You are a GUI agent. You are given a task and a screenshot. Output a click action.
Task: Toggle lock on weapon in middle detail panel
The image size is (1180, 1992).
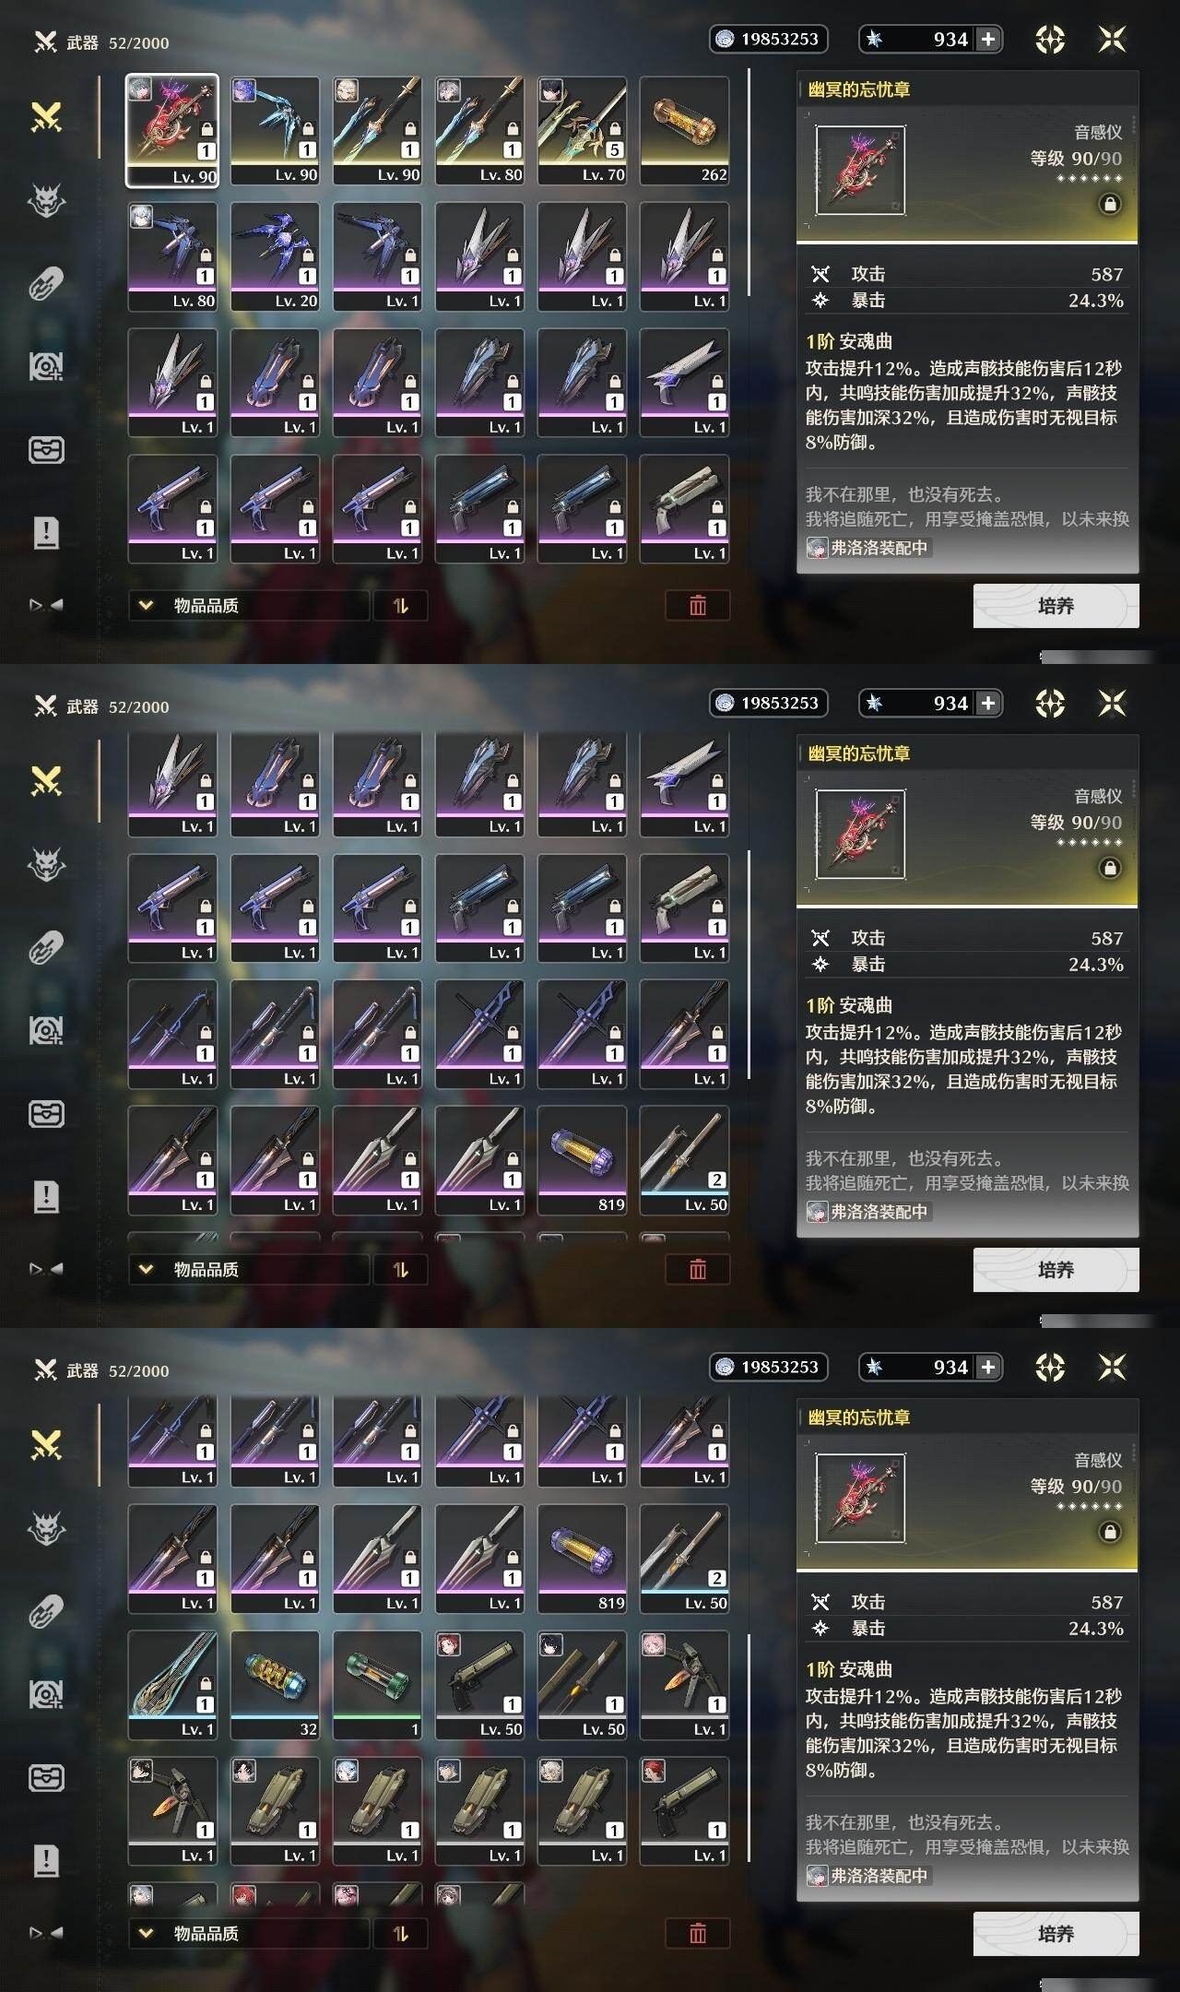pos(1110,868)
